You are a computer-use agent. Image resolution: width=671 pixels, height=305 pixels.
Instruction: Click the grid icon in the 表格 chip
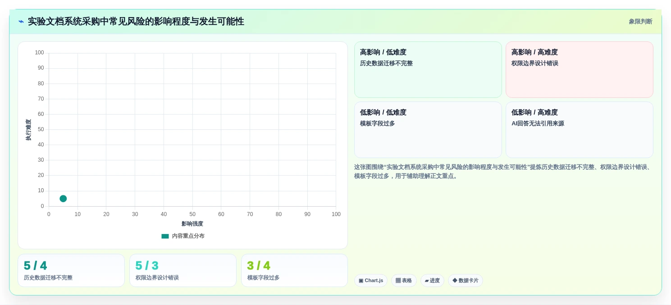[398, 281]
